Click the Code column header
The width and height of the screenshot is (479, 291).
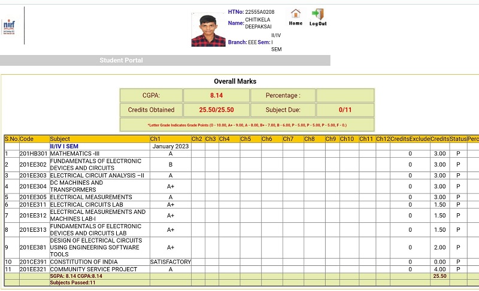(x=35, y=139)
